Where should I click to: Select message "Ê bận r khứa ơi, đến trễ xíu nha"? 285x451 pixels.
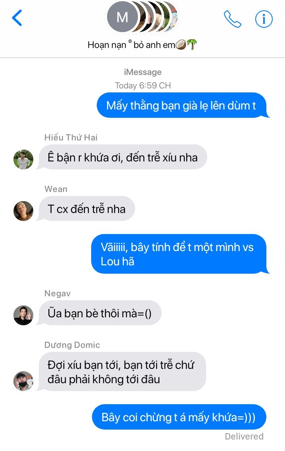coord(122,157)
